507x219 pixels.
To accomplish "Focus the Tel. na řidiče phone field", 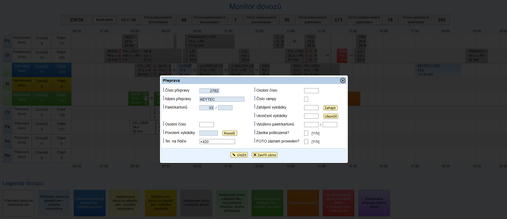I will point(217,142).
